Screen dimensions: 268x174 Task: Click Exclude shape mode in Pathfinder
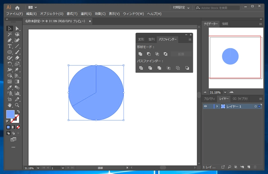[165, 54]
